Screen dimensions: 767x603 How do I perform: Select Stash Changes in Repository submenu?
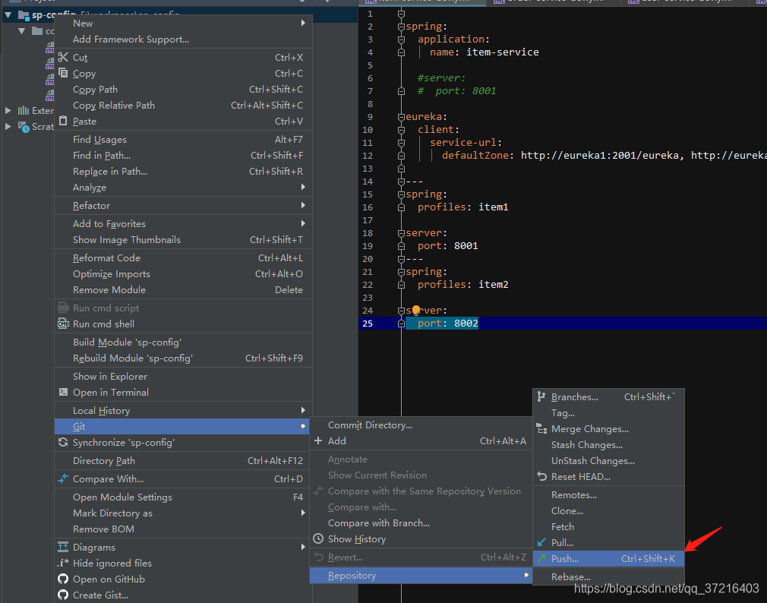coord(608,444)
